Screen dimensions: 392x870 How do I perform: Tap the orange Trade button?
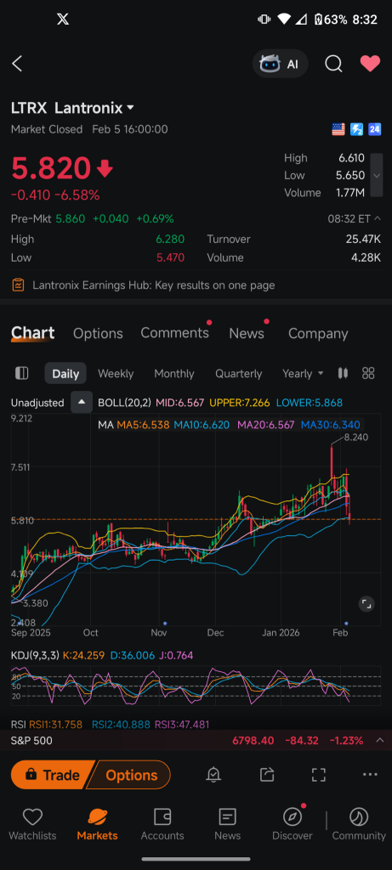pyautogui.click(x=53, y=775)
